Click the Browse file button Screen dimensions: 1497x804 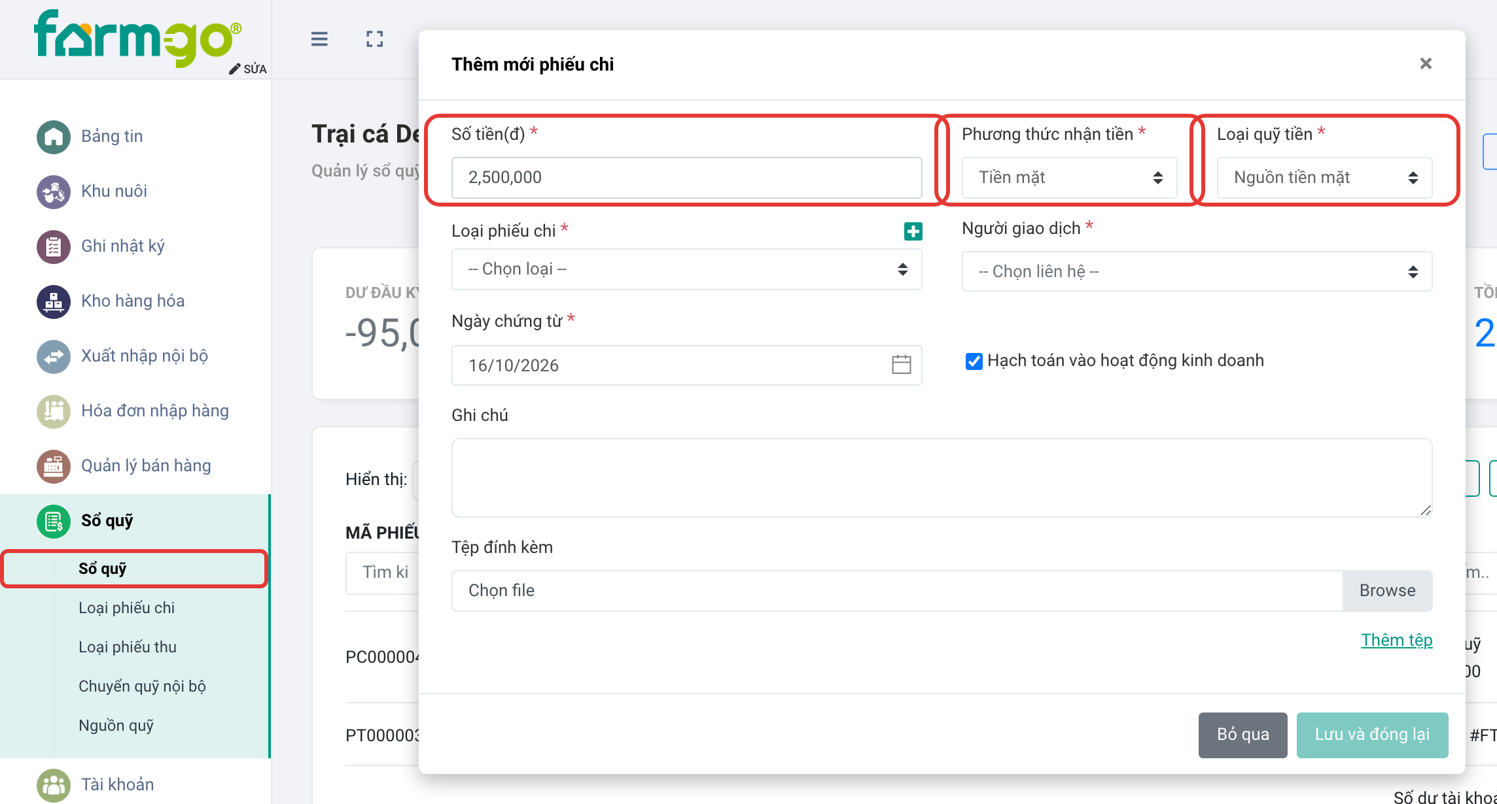tap(1387, 590)
